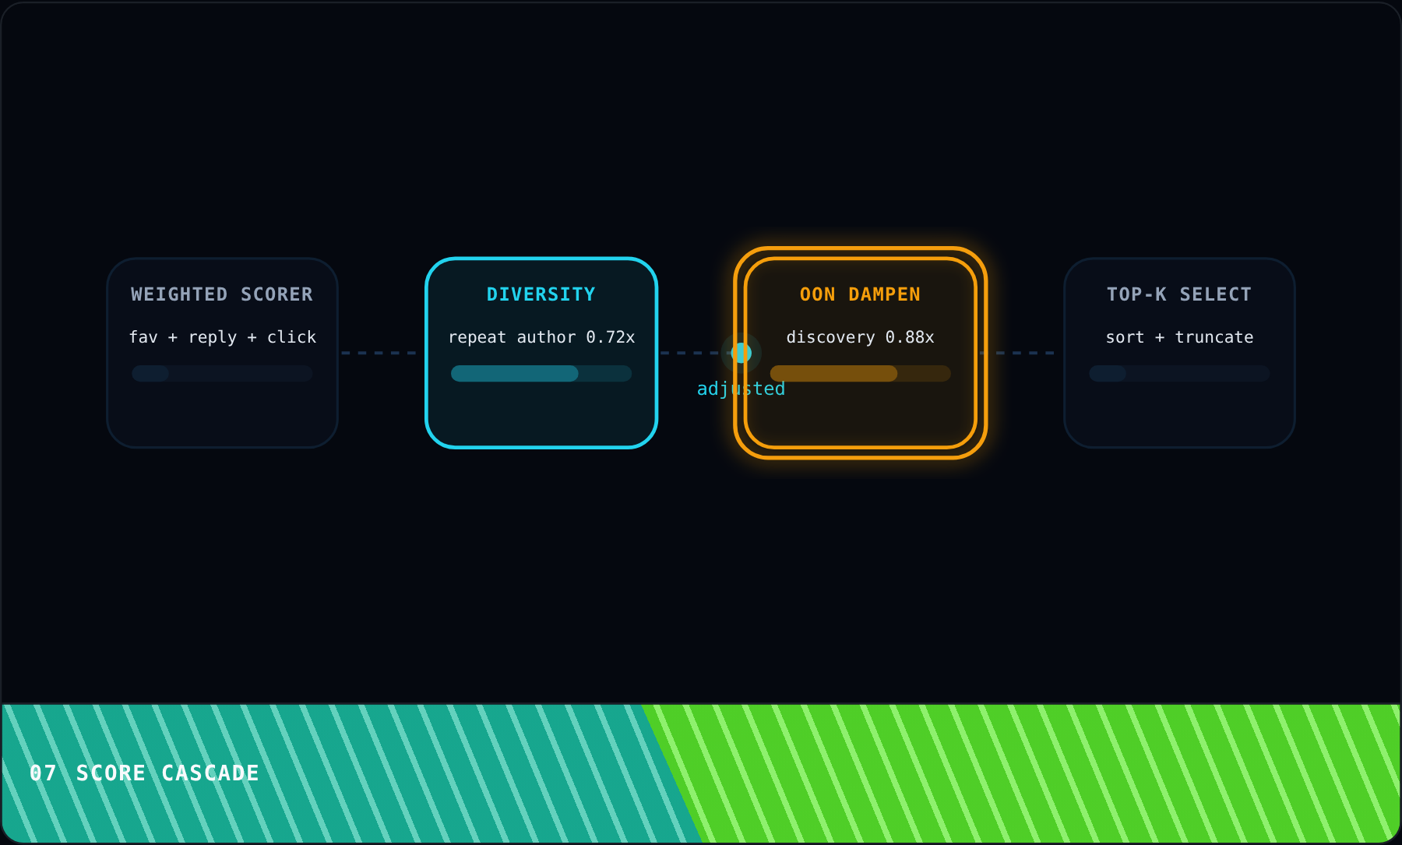Click the OON Dampen orange progress bar
This screenshot has width=1402, height=845.
tap(861, 373)
